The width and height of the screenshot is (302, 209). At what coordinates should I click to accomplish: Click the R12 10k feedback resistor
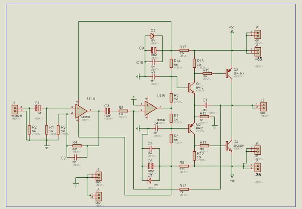tap(183, 189)
